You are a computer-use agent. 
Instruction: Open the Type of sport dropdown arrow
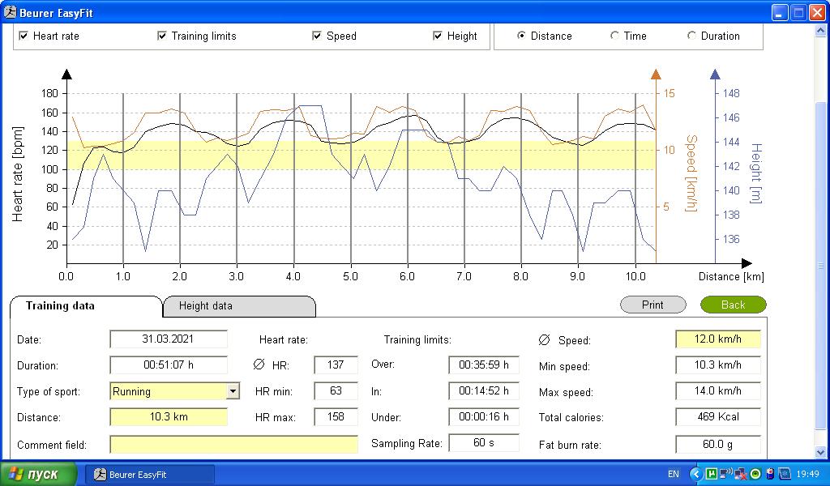pos(233,391)
